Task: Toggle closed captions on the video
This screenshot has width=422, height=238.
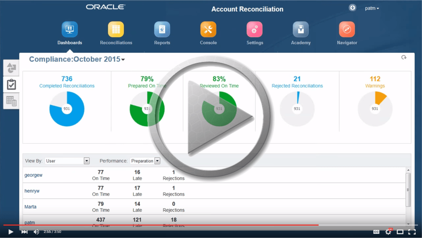Action: click(375, 232)
